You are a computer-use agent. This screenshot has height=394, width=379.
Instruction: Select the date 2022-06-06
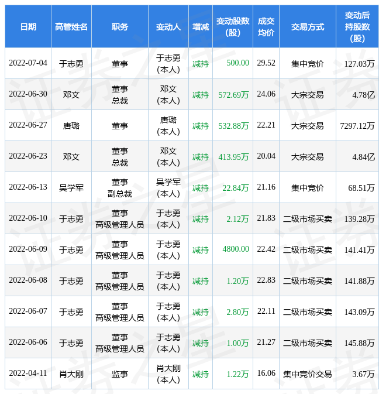click(x=28, y=342)
